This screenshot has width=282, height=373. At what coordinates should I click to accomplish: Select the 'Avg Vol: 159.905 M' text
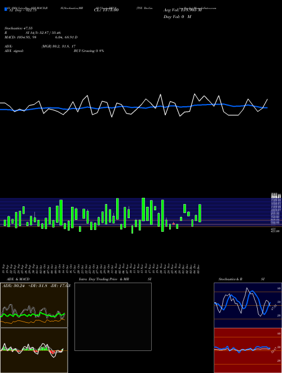point(182,10)
